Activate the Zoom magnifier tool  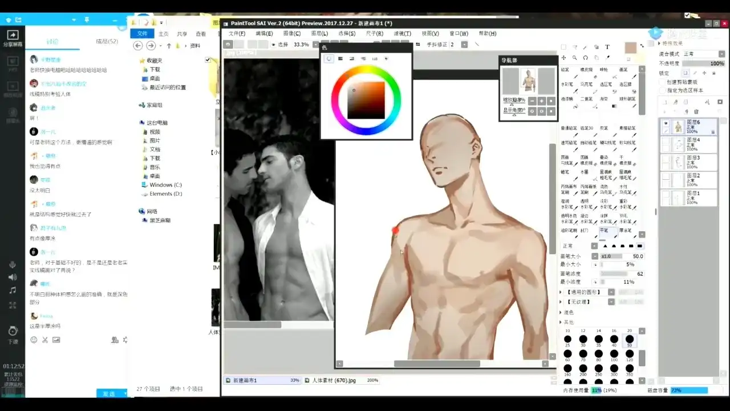tap(574, 58)
